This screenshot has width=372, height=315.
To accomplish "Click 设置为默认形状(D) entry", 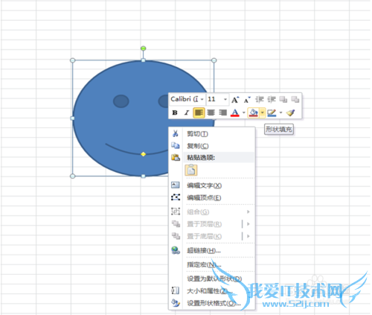I will (x=211, y=279).
